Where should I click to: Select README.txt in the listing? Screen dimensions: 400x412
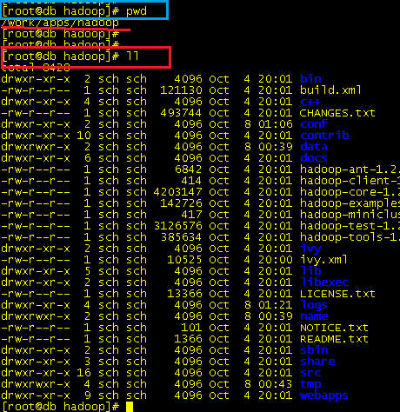(334, 339)
